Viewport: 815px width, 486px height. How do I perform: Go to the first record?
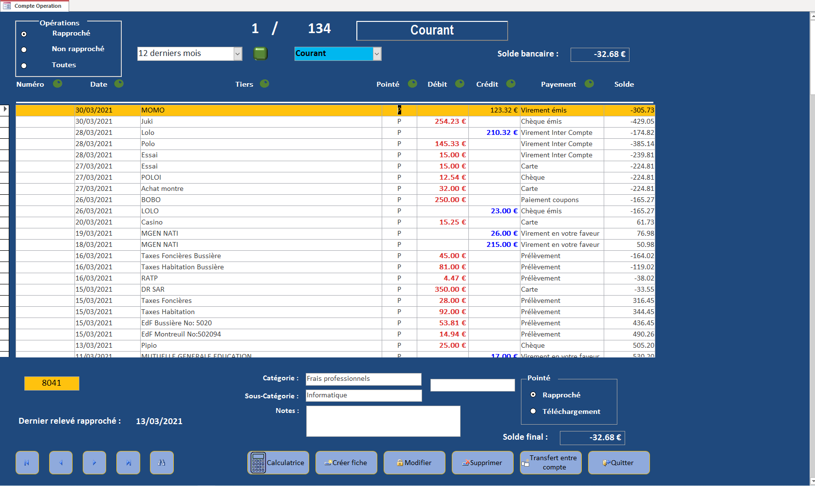pos(27,463)
